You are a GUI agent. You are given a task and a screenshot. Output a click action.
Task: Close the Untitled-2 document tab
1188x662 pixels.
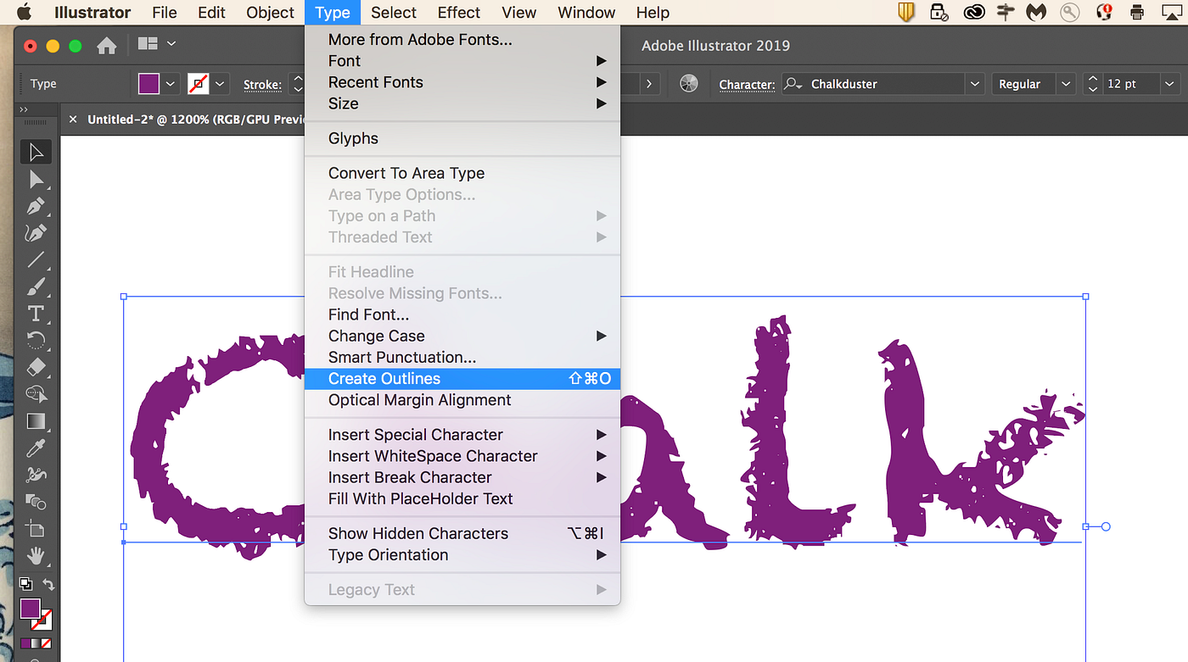tap(73, 120)
